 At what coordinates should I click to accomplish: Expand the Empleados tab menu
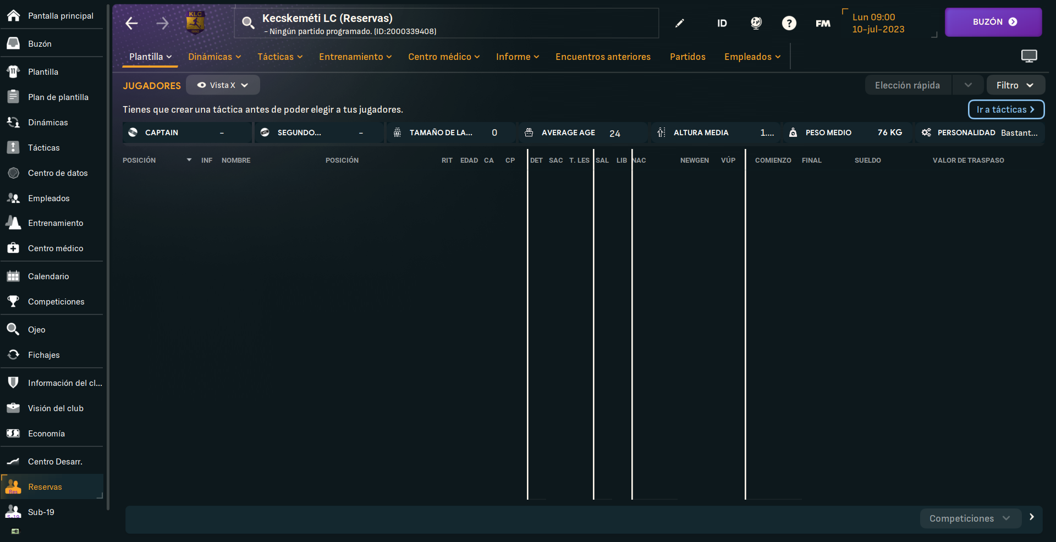pyautogui.click(x=752, y=57)
